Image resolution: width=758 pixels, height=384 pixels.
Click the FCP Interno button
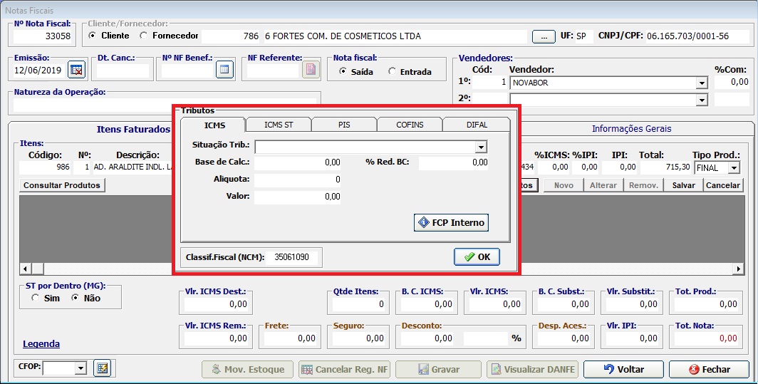(451, 222)
